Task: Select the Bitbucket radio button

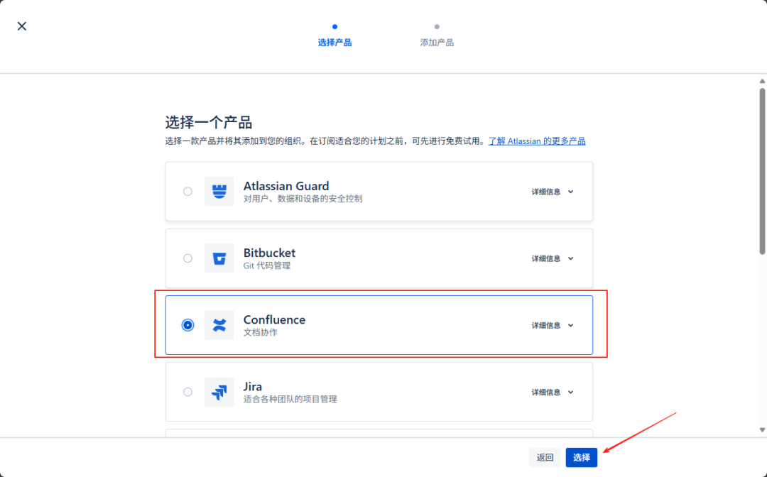Action: (187, 258)
